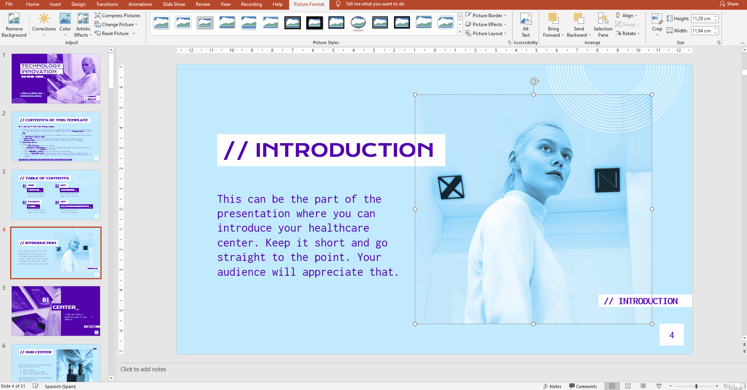Click the Share button
The image size is (747, 390).
[729, 4]
